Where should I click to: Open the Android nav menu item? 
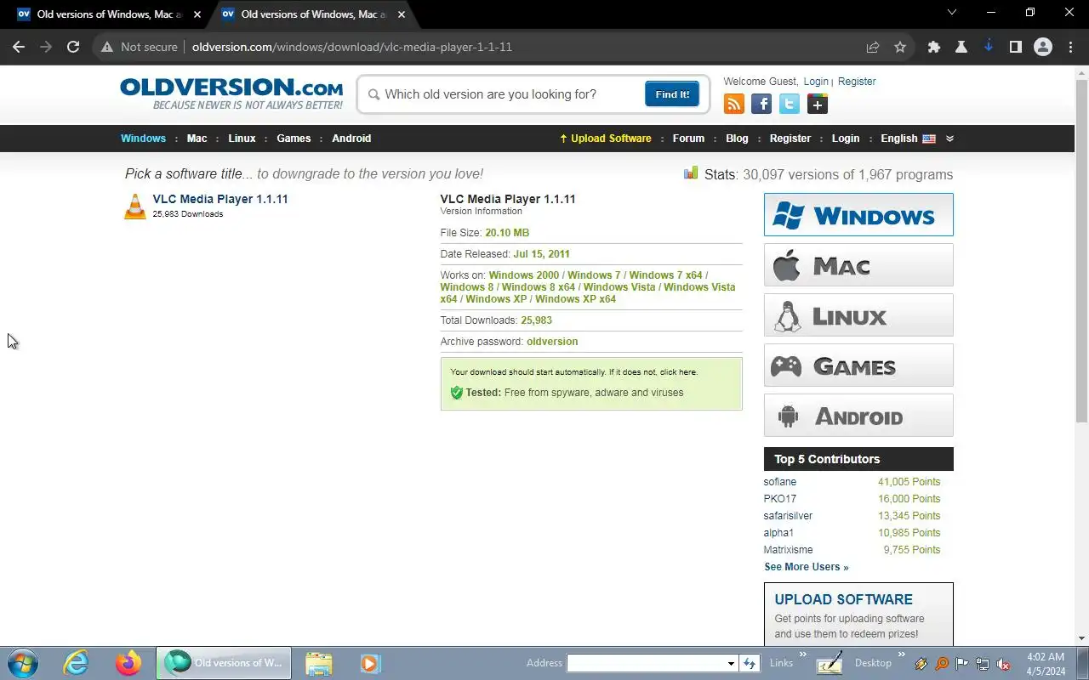click(351, 139)
